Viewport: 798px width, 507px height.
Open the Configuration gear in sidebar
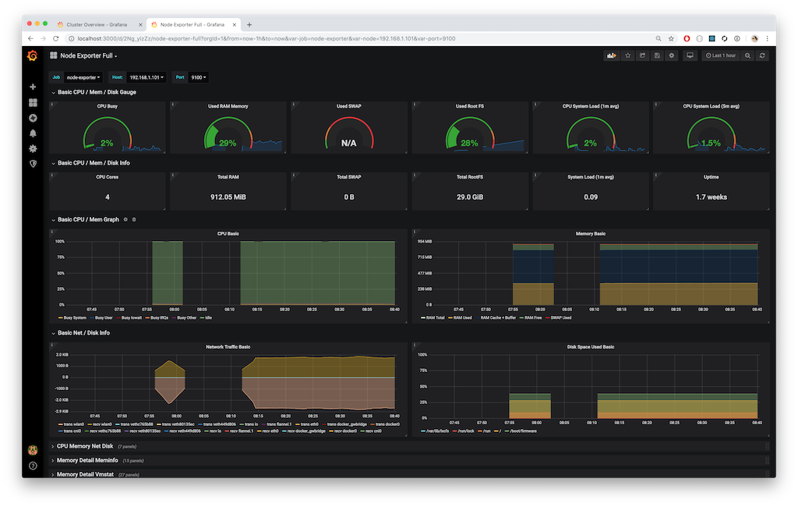click(33, 149)
